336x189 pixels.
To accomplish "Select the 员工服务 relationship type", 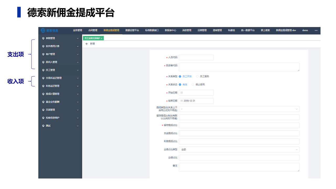I will [x=203, y=76].
